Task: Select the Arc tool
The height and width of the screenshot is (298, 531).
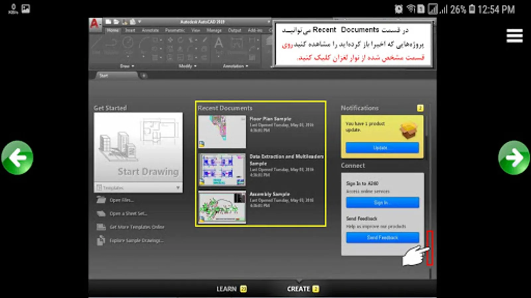Action: (144, 43)
